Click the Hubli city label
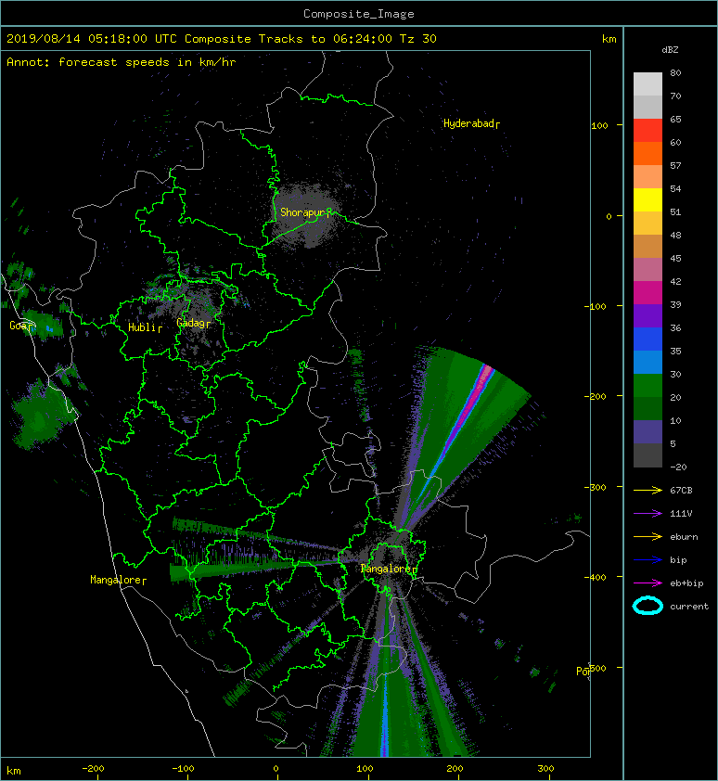The image size is (718, 781). tap(142, 327)
